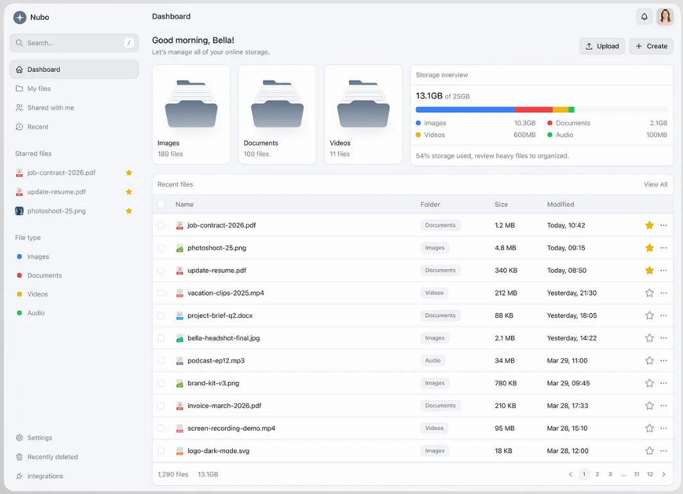
Task: Open more options for project-brief-q2.docx
Action: pos(663,315)
